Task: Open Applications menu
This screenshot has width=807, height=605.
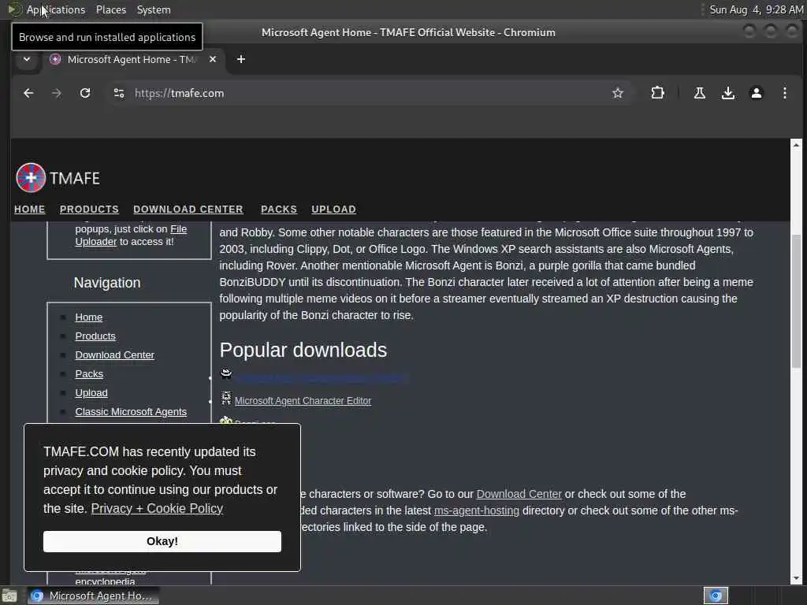Action: pos(47,9)
